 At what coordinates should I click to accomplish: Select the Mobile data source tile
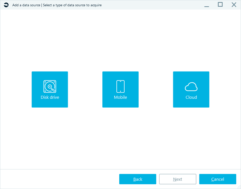coord(120,89)
